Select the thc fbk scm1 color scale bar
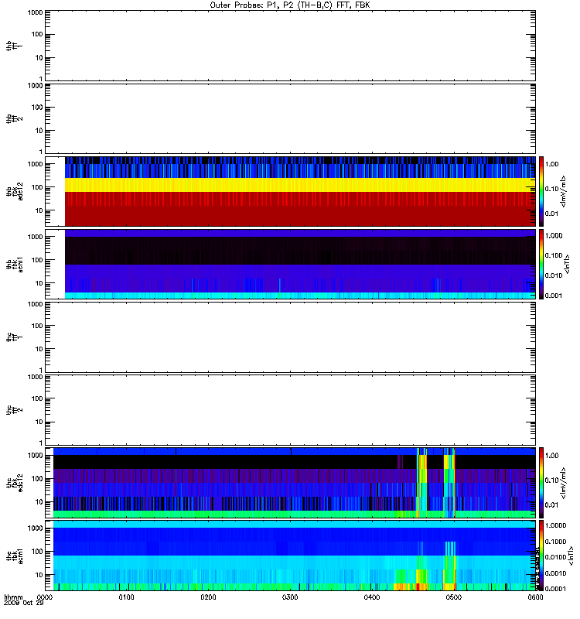The image size is (580, 619). point(541,556)
